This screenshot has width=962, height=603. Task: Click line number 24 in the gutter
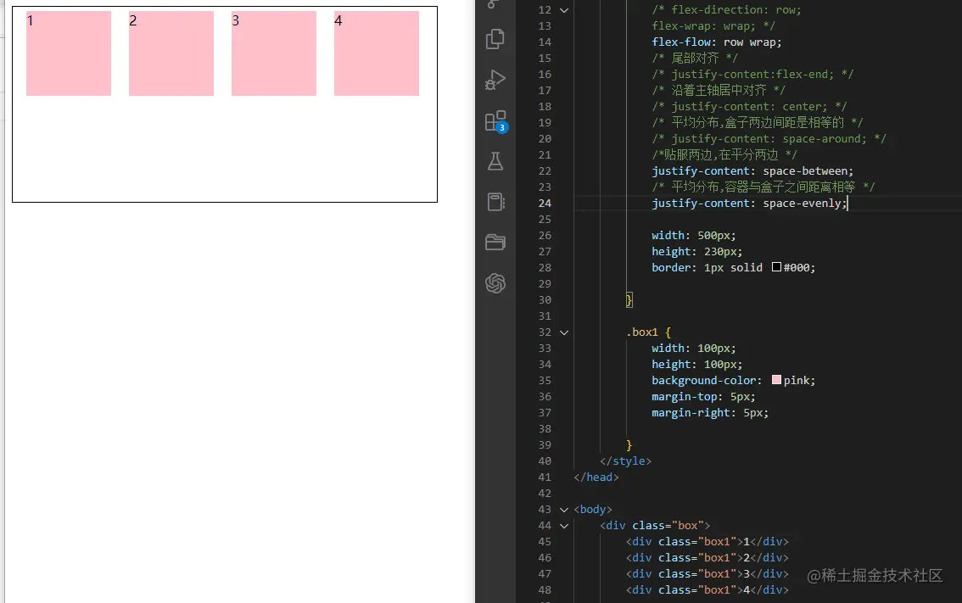pyautogui.click(x=545, y=203)
